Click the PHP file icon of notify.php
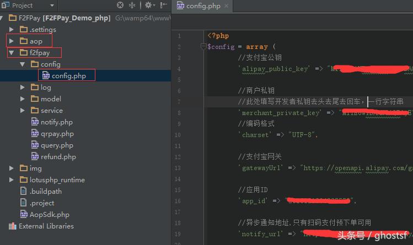 click(x=35, y=122)
